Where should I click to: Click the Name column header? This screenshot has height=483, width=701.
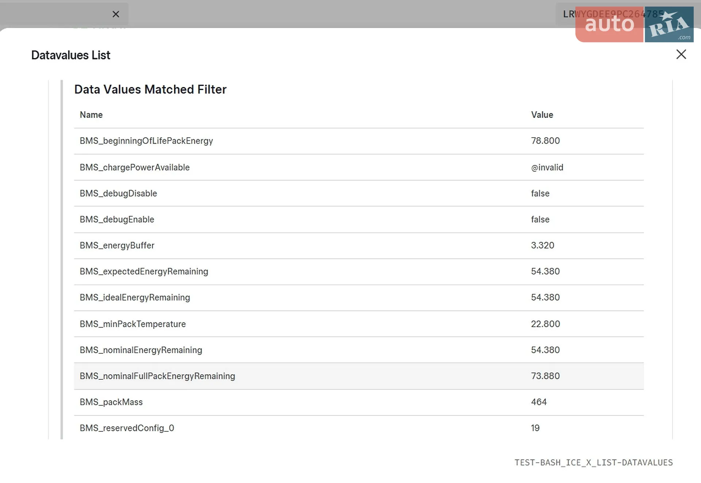(x=91, y=115)
